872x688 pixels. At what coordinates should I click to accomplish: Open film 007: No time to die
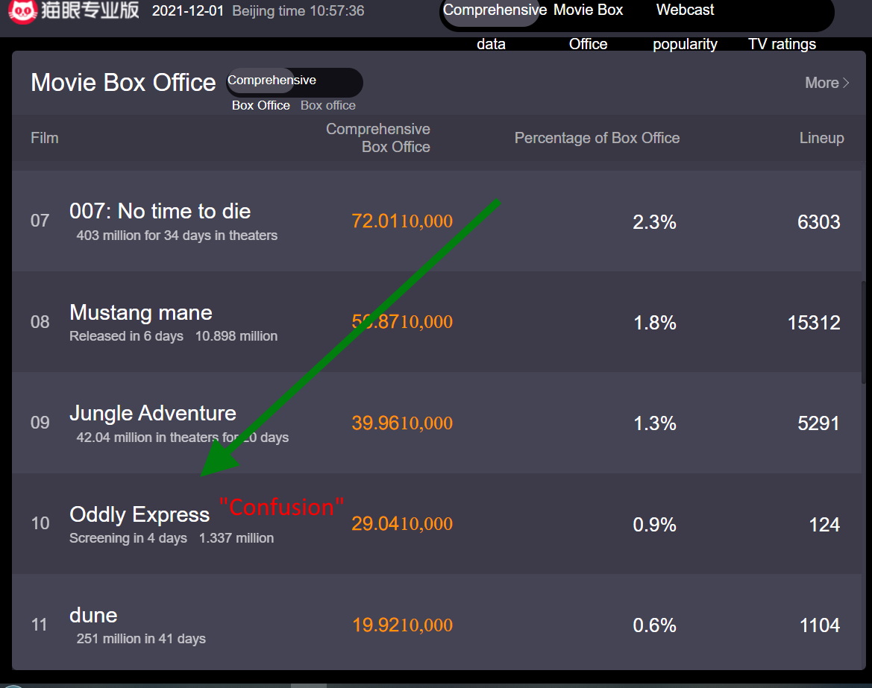160,211
